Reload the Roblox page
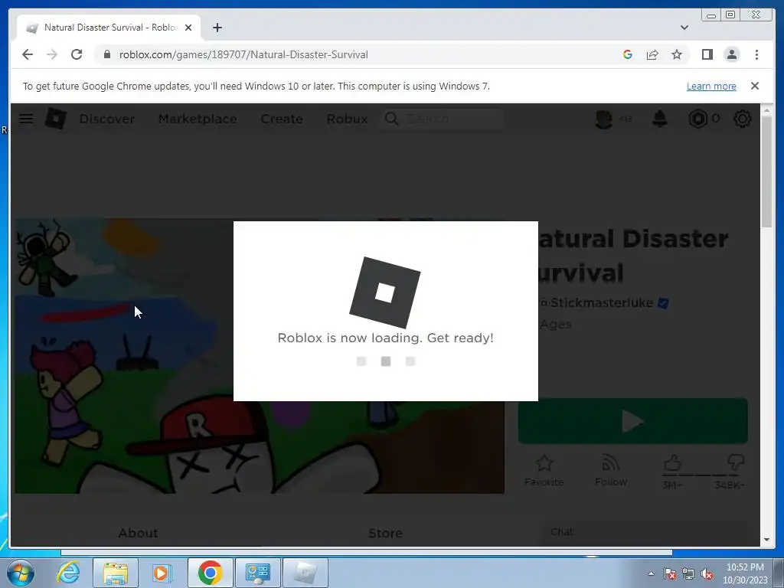Image resolution: width=784 pixels, height=588 pixels. (x=77, y=54)
